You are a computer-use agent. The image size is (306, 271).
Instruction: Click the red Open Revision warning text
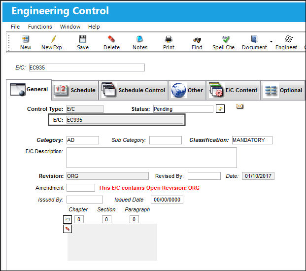pos(149,188)
